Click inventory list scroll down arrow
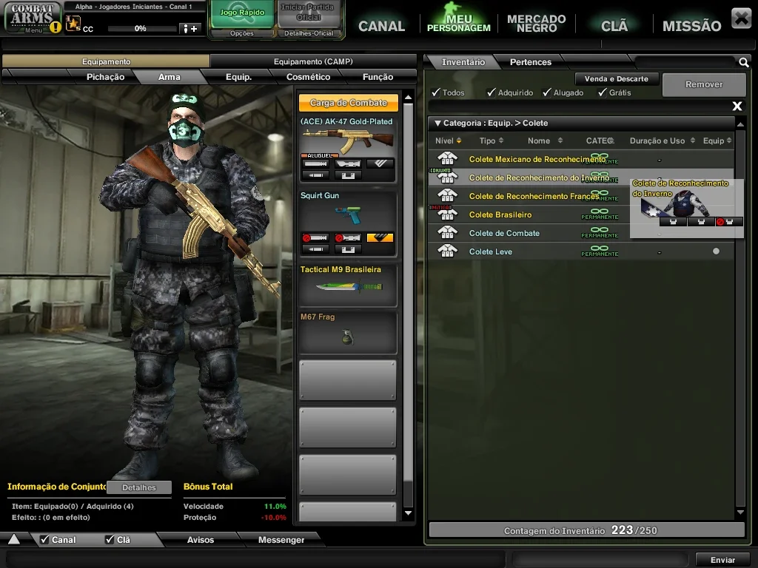758x568 pixels. 740,513
